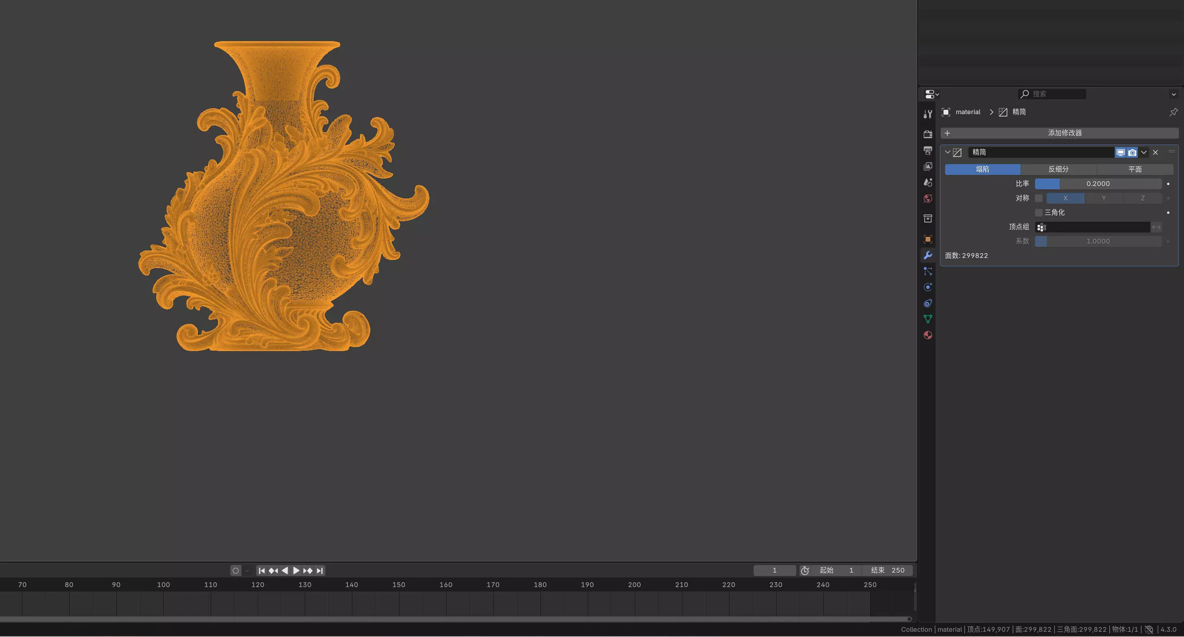Open the Tool properties tab
Viewport: 1184px width, 637px height.
click(928, 114)
